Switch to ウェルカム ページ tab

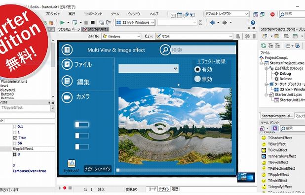tap(69, 29)
